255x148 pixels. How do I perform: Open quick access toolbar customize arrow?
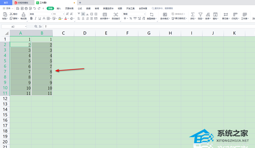[x=43, y=9]
